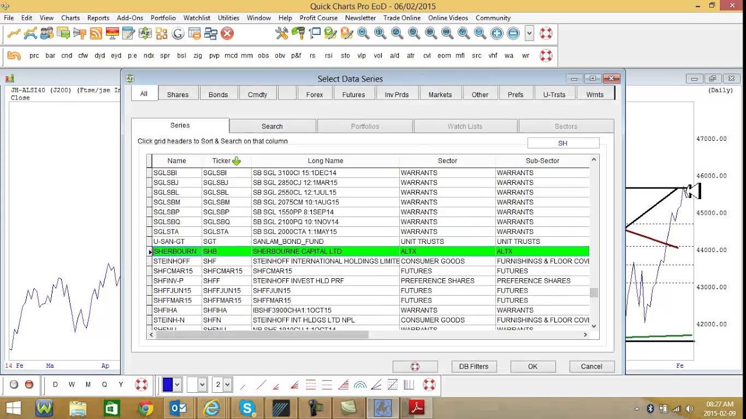The height and width of the screenshot is (419, 746).
Task: Open the Watchlist menu
Action: point(197,18)
